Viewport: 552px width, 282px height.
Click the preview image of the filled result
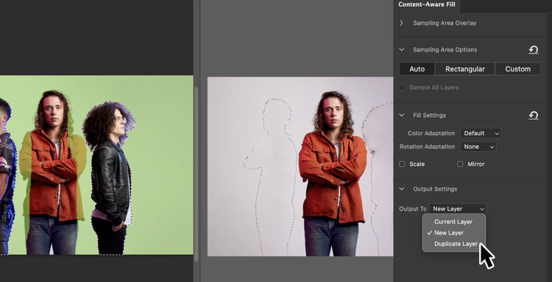(x=300, y=166)
